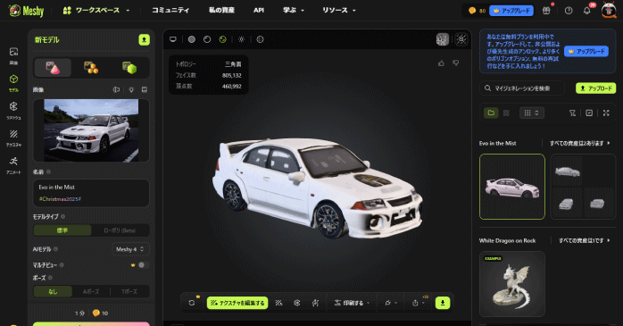Viewport: 623px width, 326px height.
Task: Toggle the マルチビュー switch
Action: (x=144, y=264)
